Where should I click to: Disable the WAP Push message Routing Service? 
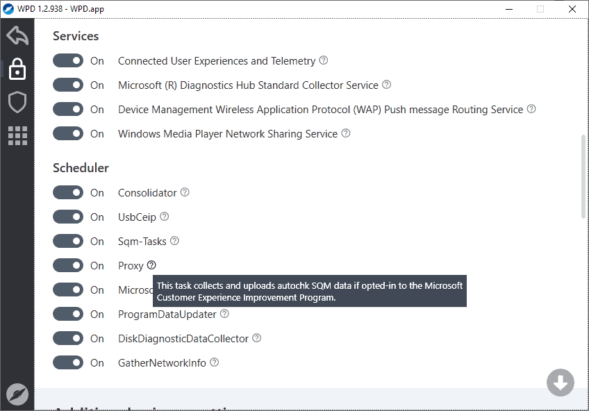point(67,109)
